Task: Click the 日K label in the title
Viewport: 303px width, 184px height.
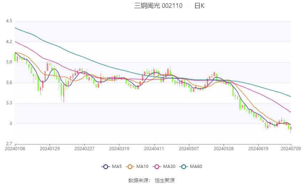Action: click(199, 6)
